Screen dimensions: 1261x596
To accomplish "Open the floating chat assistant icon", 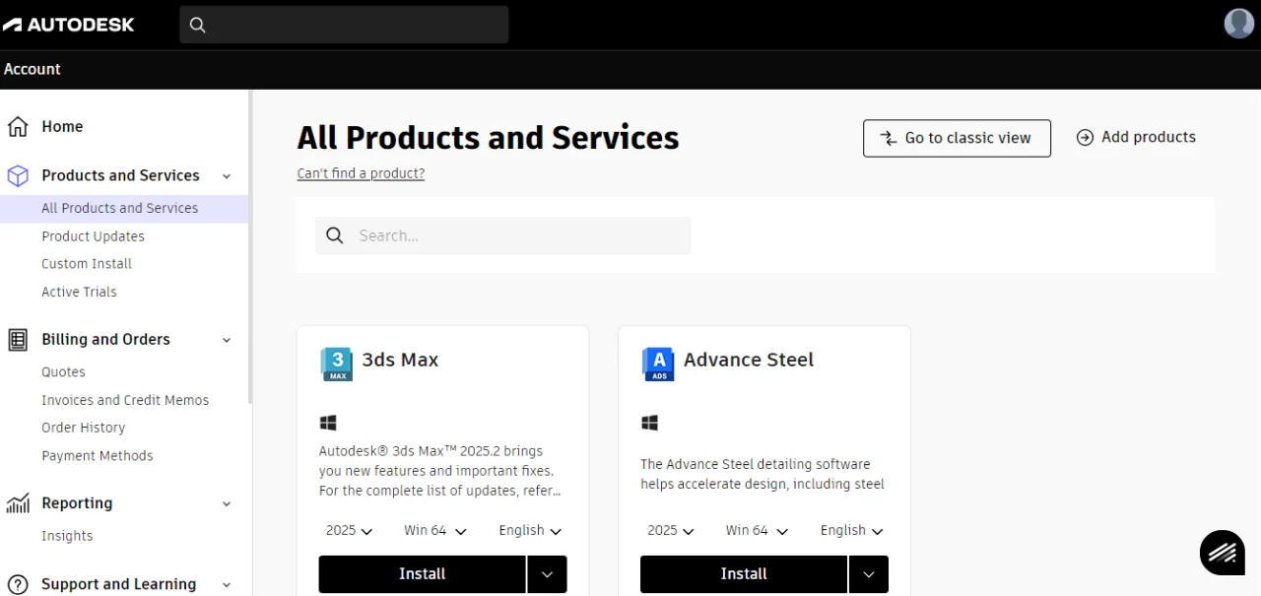I will coord(1223,552).
